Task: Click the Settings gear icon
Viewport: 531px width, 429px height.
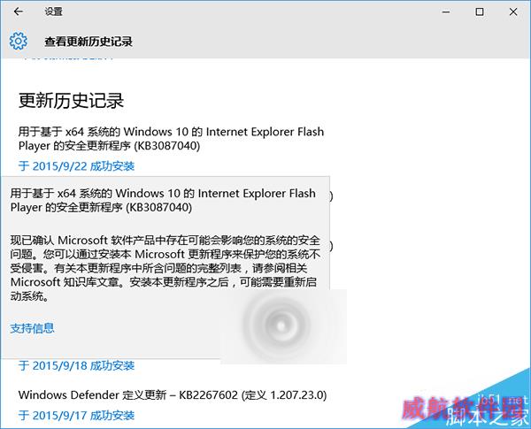Action: click(x=19, y=41)
